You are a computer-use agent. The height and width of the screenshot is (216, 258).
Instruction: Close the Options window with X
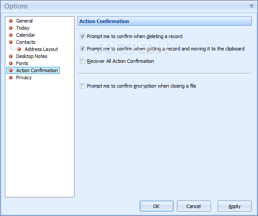click(x=251, y=6)
